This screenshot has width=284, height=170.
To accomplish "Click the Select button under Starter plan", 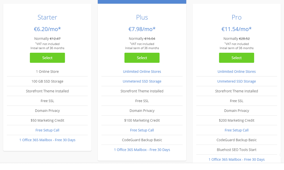I will [47, 58].
